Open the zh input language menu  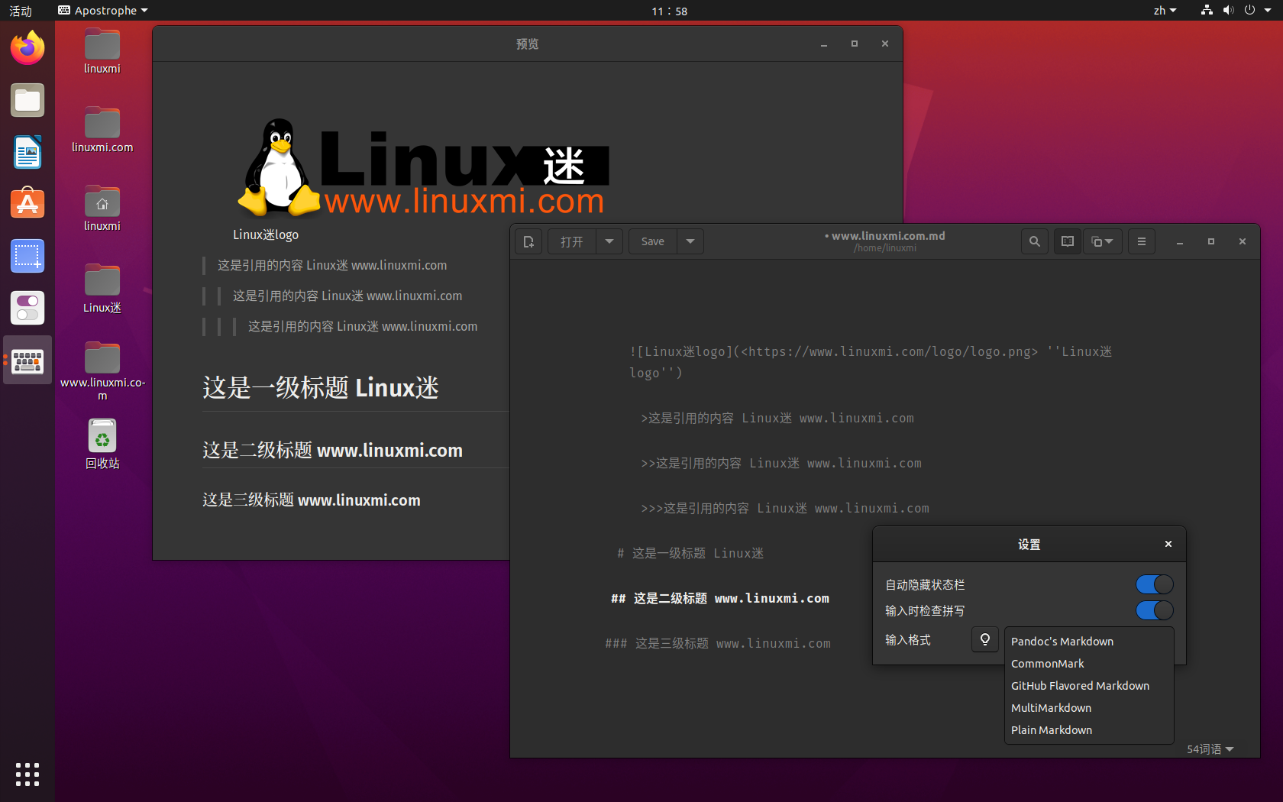tap(1165, 11)
